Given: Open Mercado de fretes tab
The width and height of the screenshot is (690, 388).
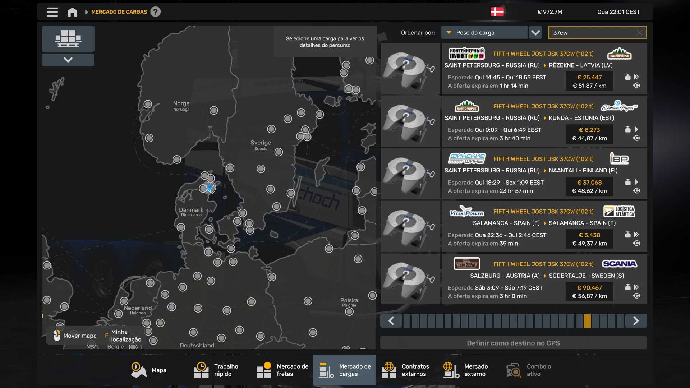Looking at the screenshot, I should [282, 370].
